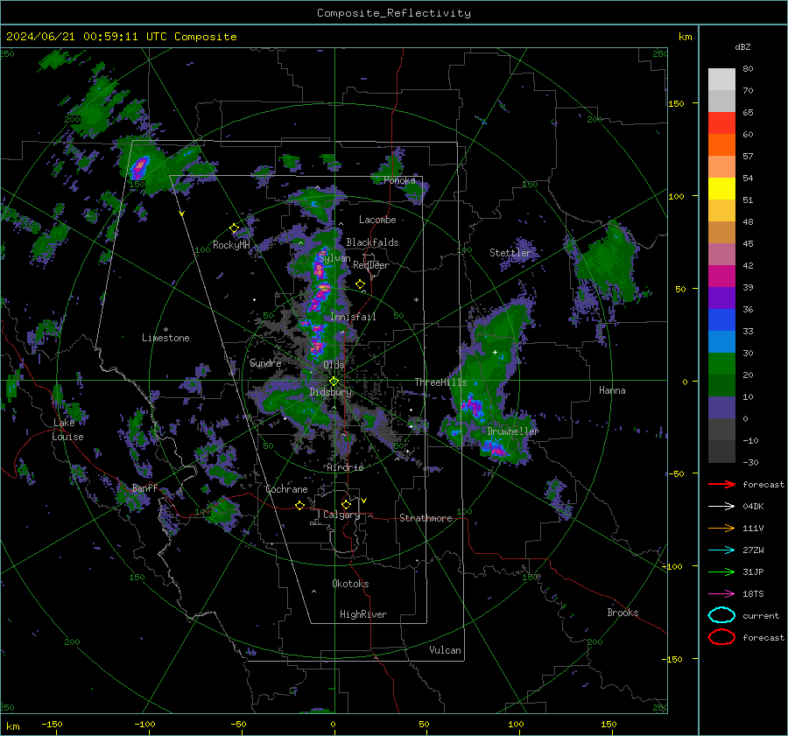Click the red forecast ellipse icon
This screenshot has width=788, height=736.
[721, 637]
